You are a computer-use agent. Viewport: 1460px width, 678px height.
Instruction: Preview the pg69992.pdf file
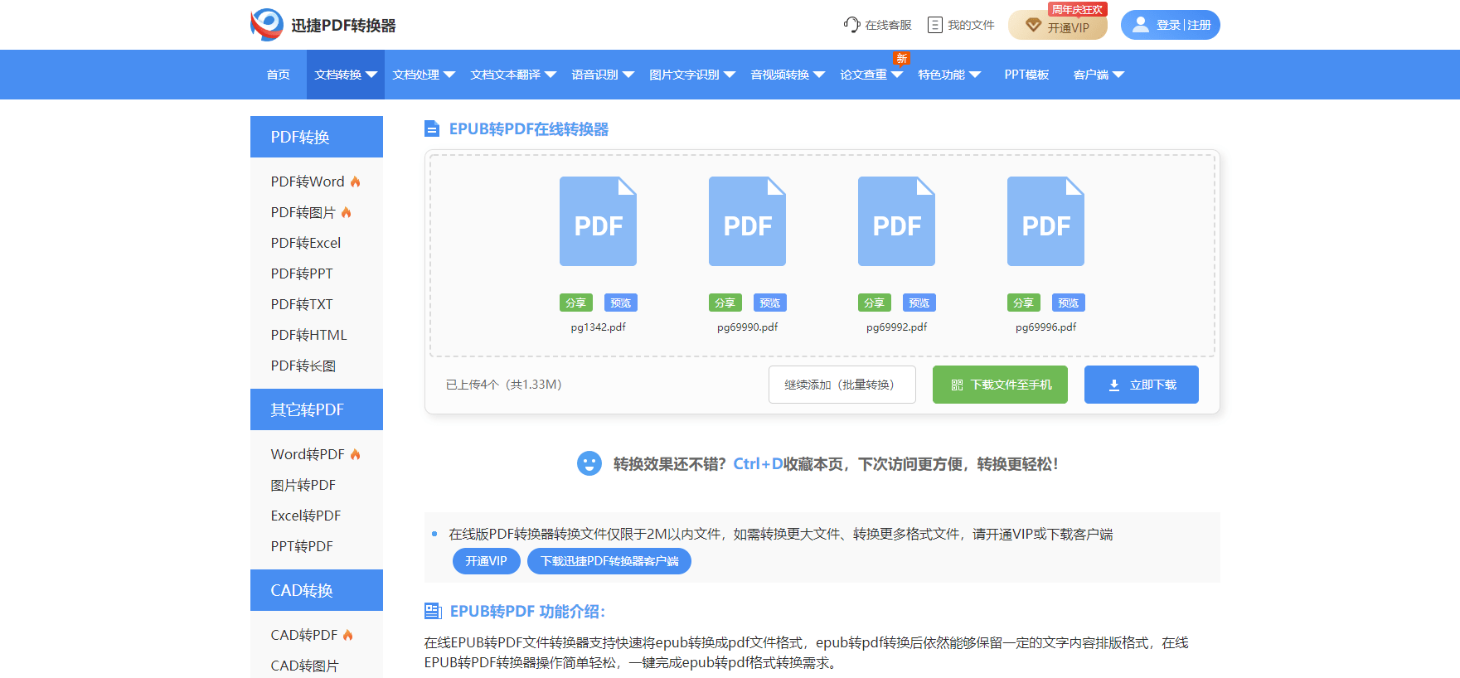click(x=919, y=303)
